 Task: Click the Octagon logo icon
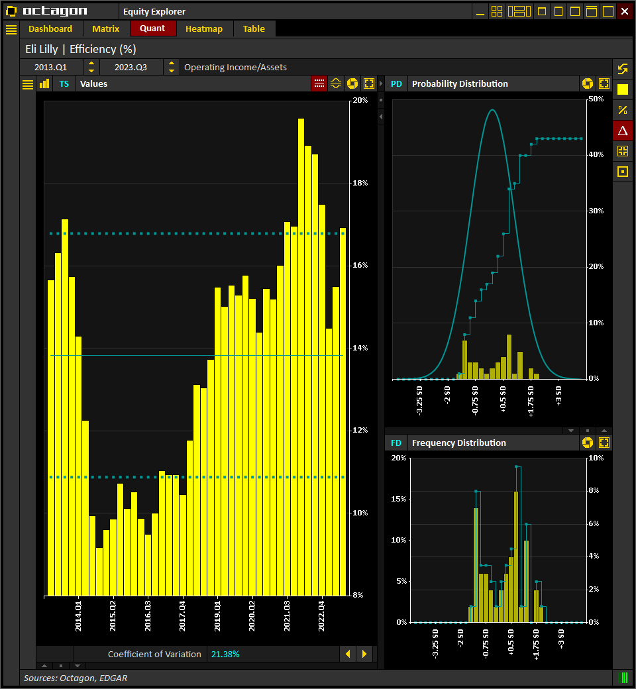coord(11,11)
